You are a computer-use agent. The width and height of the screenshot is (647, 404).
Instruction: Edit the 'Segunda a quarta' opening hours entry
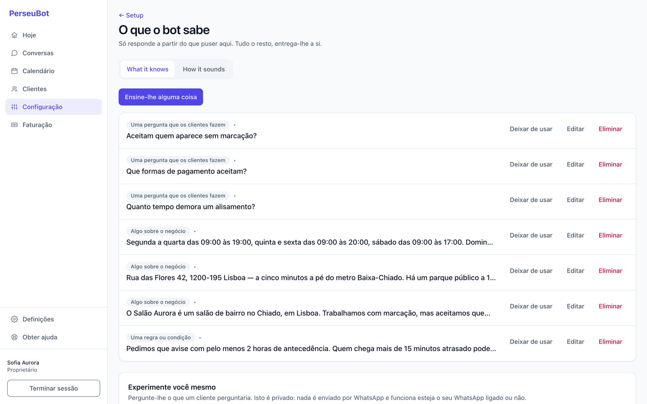click(x=575, y=235)
